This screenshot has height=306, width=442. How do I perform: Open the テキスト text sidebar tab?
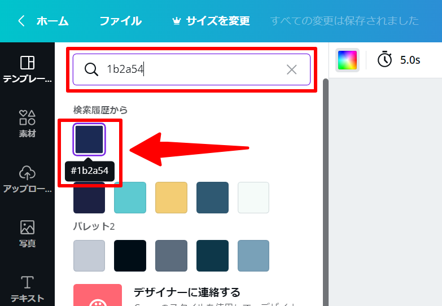coord(27,289)
